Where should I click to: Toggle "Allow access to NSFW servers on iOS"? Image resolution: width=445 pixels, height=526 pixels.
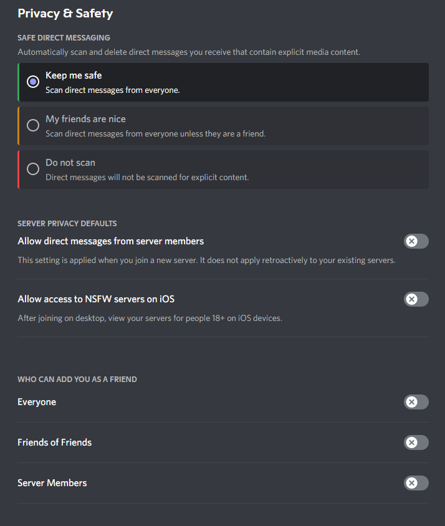click(416, 299)
